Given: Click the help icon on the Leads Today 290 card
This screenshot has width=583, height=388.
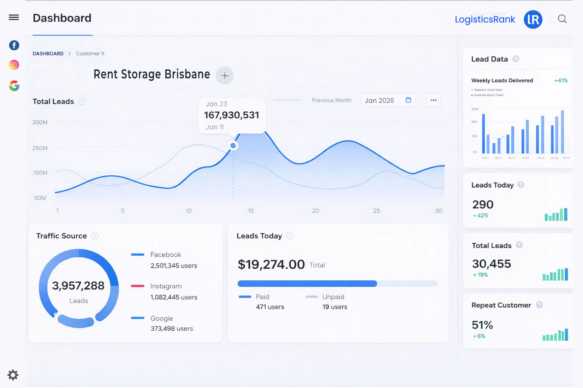Looking at the screenshot, I should coord(521,185).
